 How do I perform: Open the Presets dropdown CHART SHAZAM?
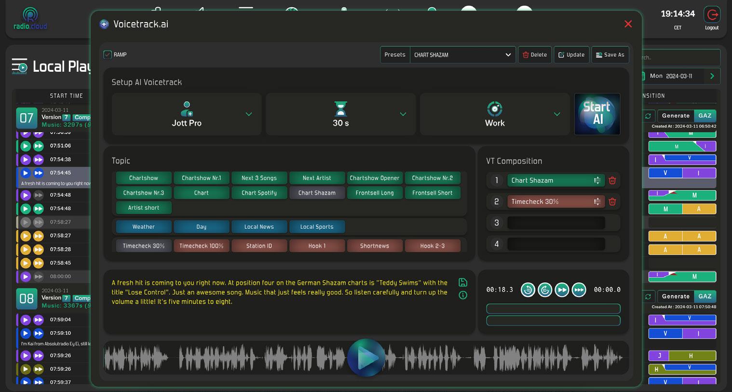[462, 55]
